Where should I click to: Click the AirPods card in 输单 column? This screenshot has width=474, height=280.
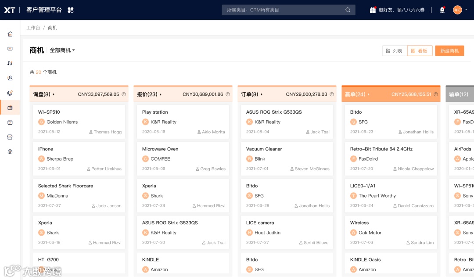462,159
